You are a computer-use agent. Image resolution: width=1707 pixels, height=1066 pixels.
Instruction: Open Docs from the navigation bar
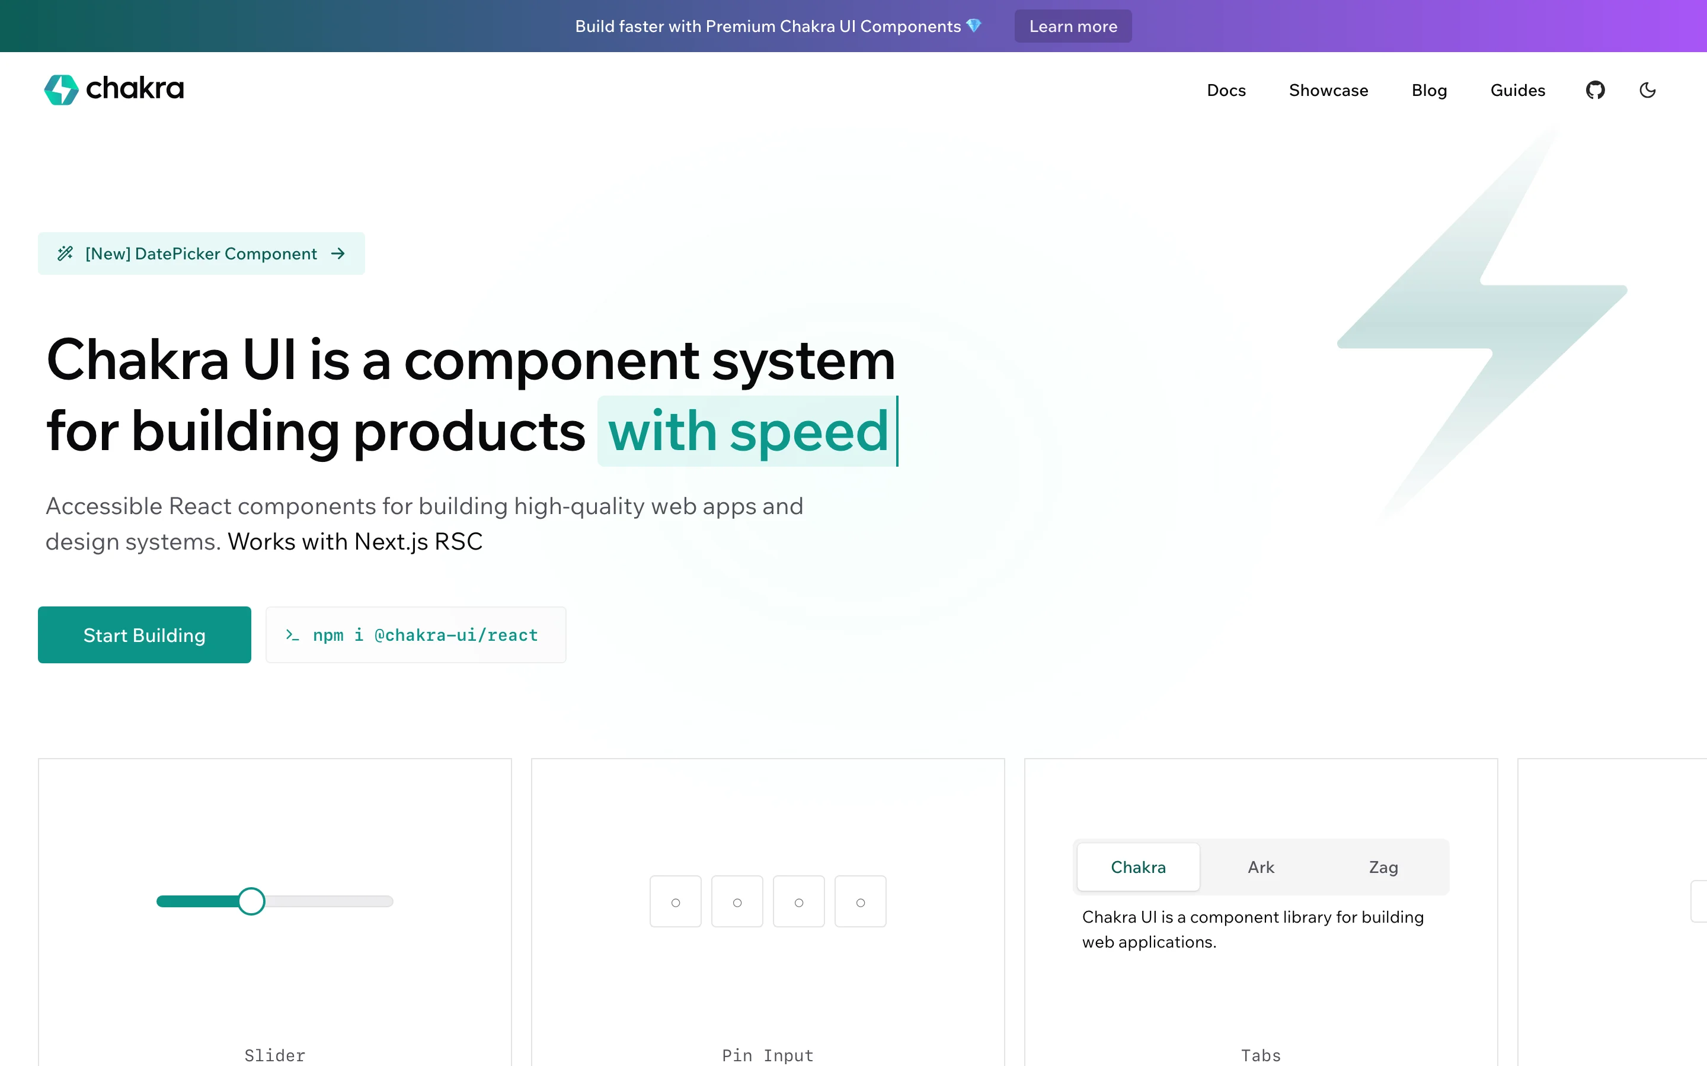1226,90
